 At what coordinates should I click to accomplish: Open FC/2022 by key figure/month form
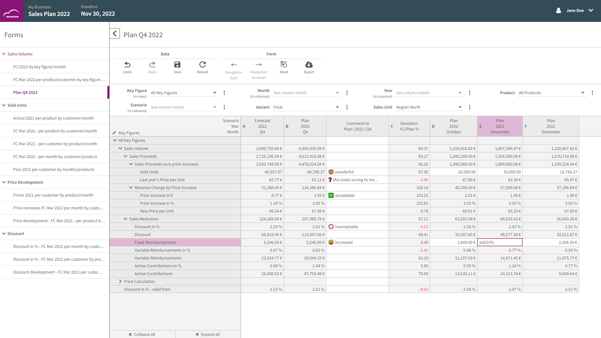(x=39, y=67)
